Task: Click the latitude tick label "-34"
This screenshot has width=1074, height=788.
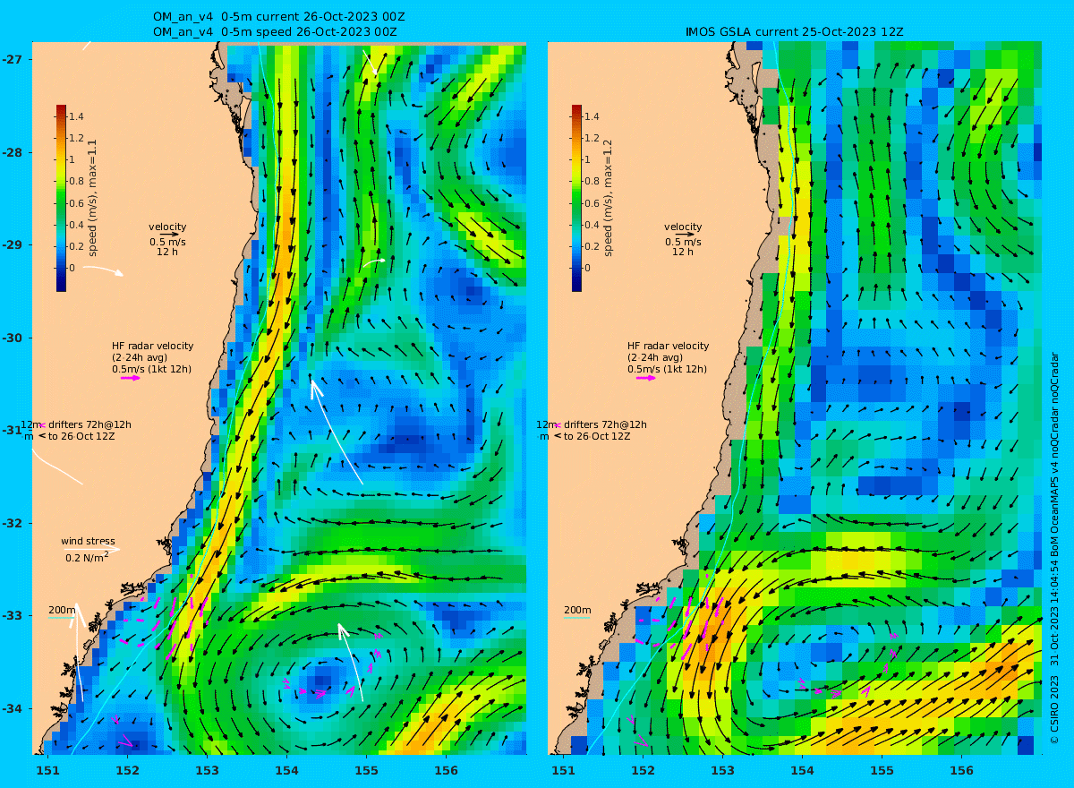Action: [13, 708]
